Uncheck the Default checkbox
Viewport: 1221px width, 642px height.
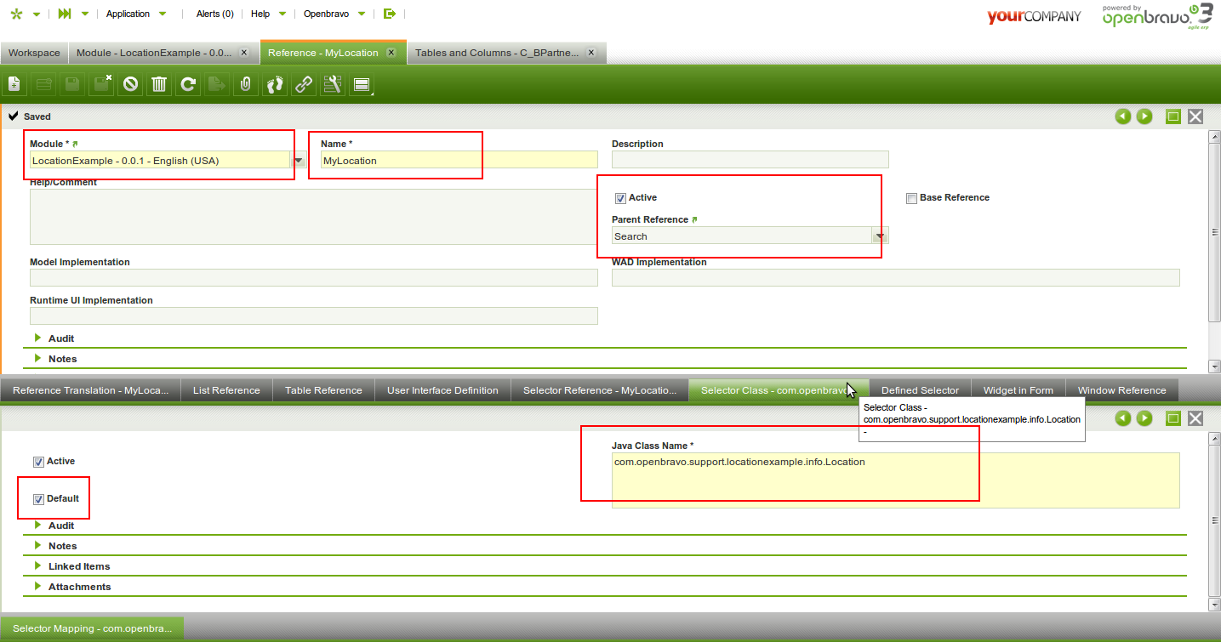[x=38, y=499]
